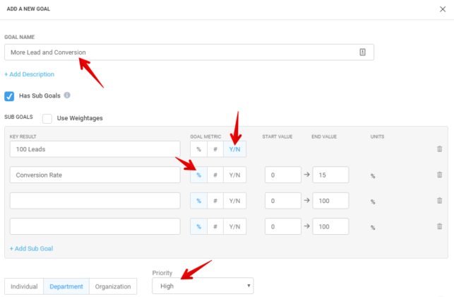Image resolution: width=454 pixels, height=297 pixels.
Task: Set percent metric for 100 Leads row
Action: pos(198,149)
